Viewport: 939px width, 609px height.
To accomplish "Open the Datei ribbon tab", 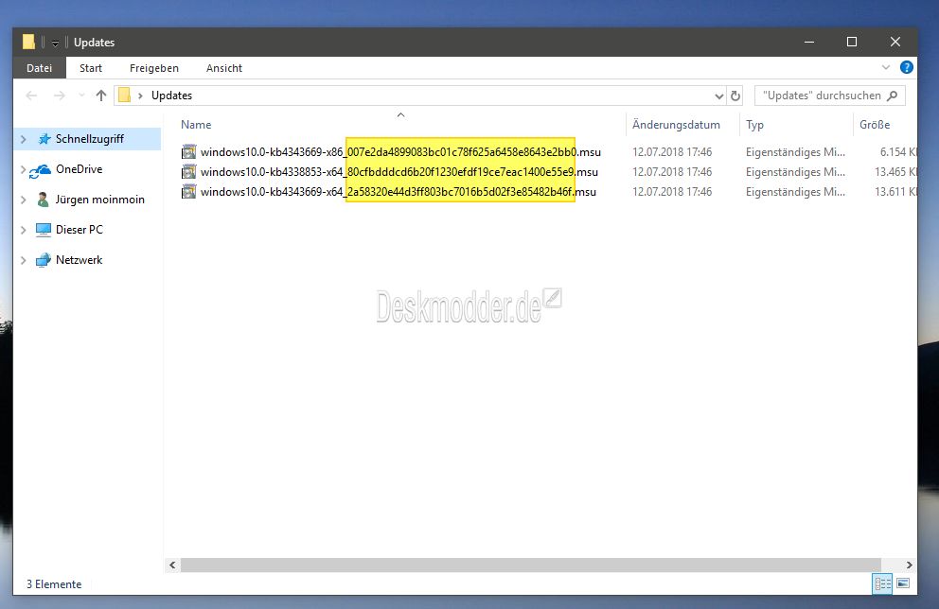I will (x=39, y=68).
